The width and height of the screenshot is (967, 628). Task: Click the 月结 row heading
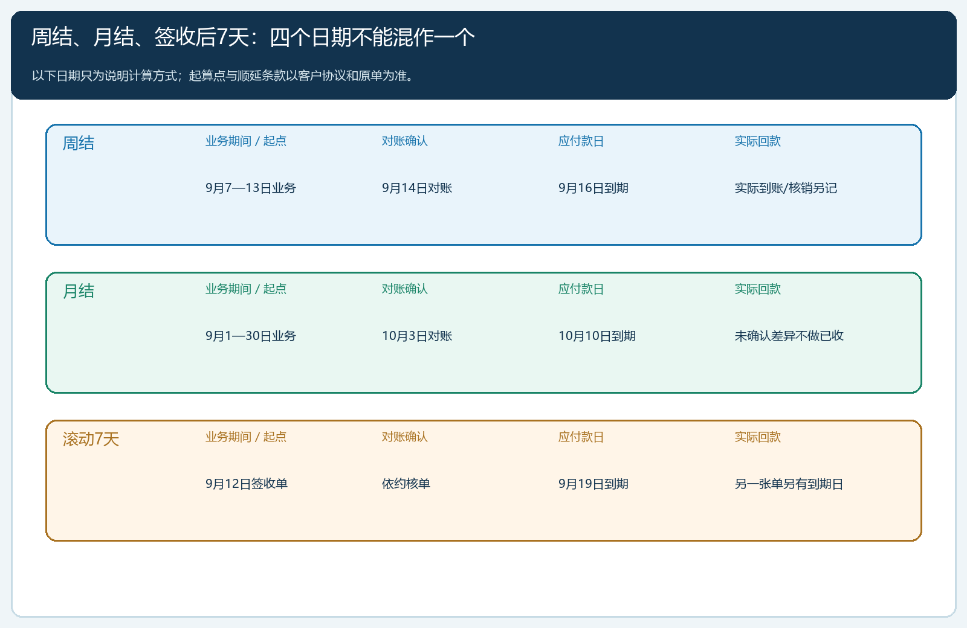(79, 291)
